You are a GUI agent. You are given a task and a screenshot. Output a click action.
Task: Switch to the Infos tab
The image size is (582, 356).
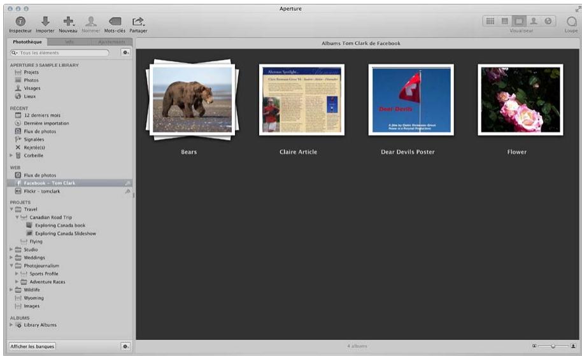[69, 42]
